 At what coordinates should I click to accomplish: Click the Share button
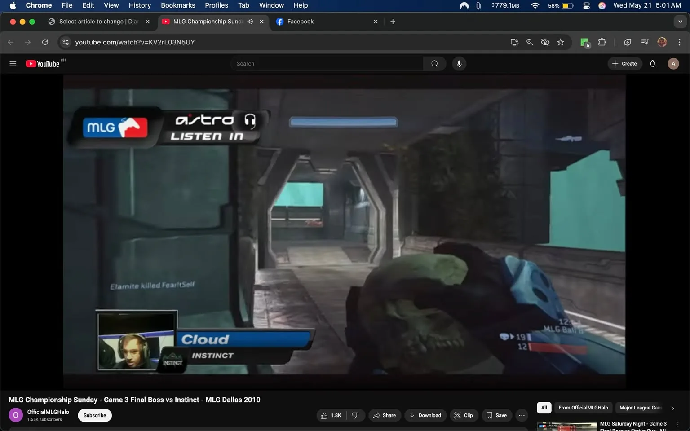point(385,415)
